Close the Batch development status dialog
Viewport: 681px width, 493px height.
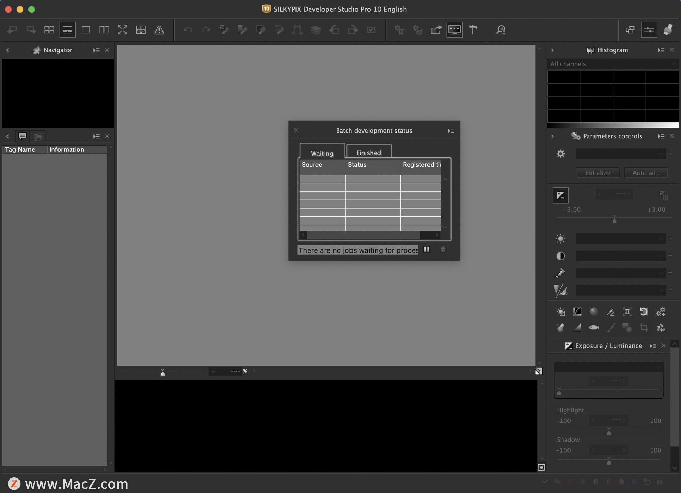(296, 131)
